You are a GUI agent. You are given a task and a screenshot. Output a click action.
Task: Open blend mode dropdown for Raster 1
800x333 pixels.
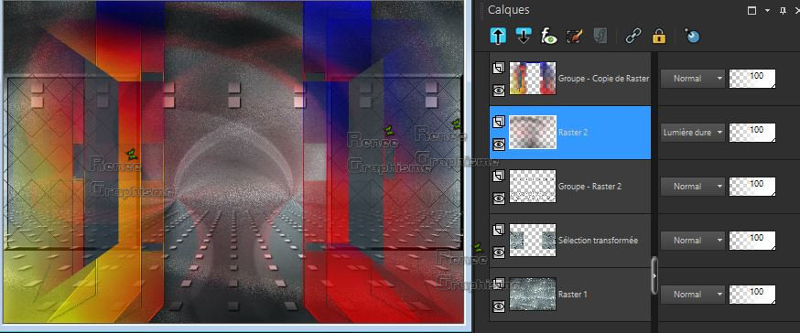tap(693, 295)
